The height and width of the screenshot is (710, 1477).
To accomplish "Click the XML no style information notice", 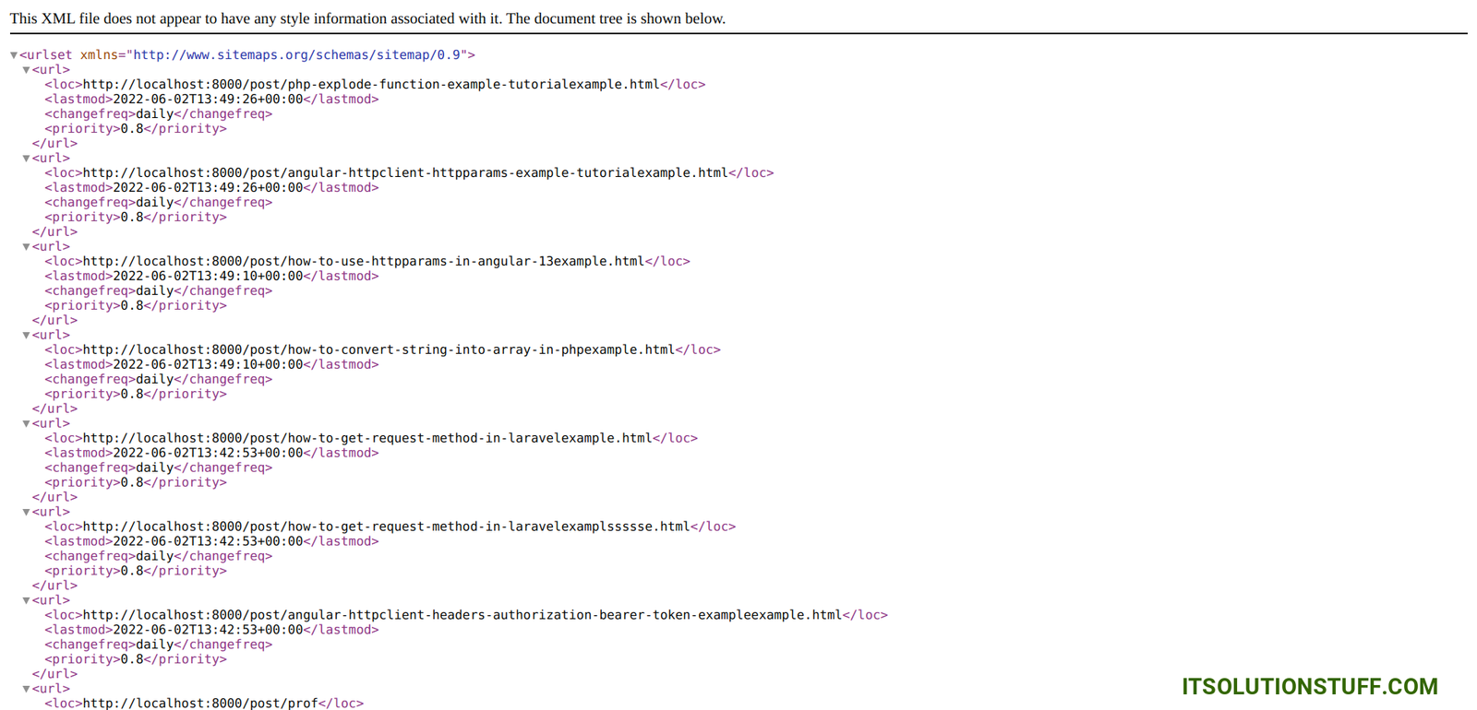I will click(x=367, y=18).
